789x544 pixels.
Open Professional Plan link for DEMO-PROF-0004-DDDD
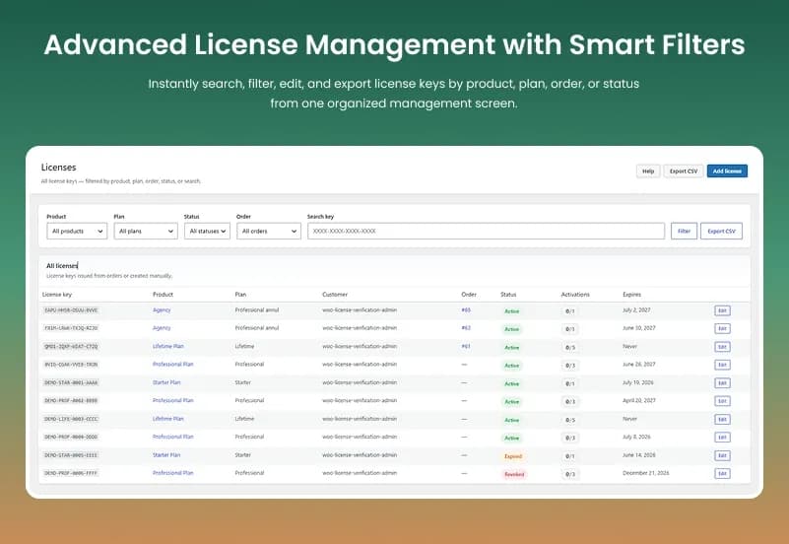173,437
